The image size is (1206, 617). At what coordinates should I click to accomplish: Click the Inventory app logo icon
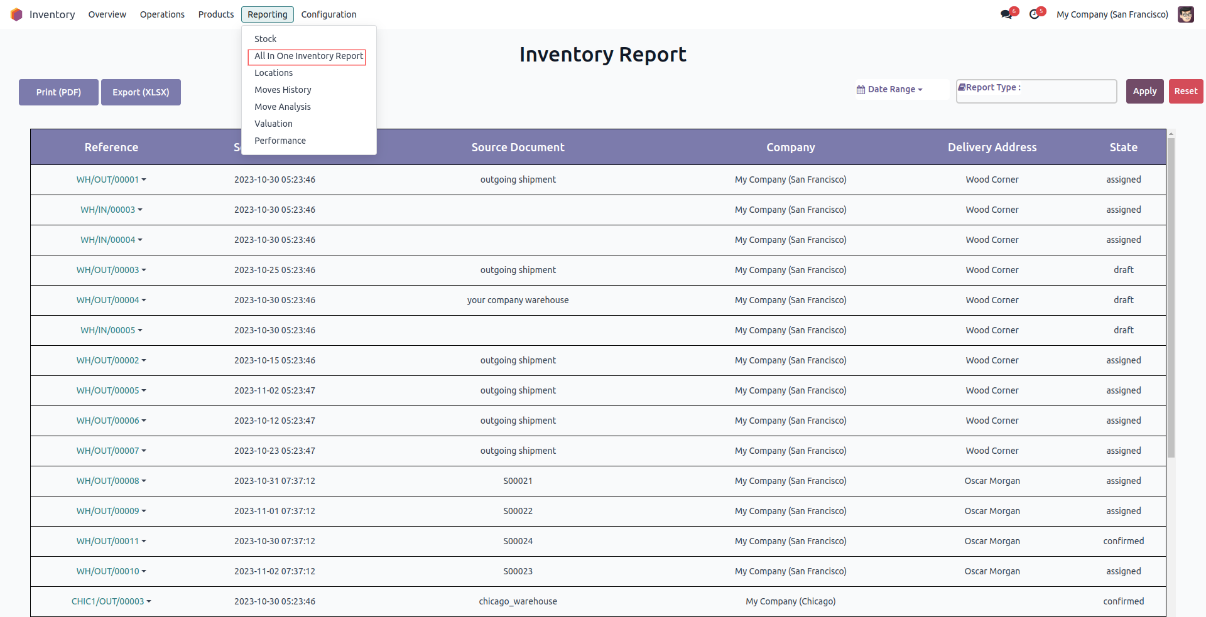16,14
